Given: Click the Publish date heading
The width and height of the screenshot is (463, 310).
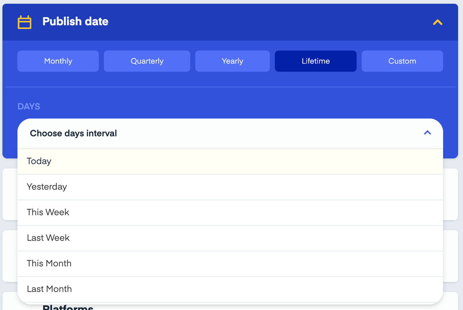Looking at the screenshot, I should point(75,21).
